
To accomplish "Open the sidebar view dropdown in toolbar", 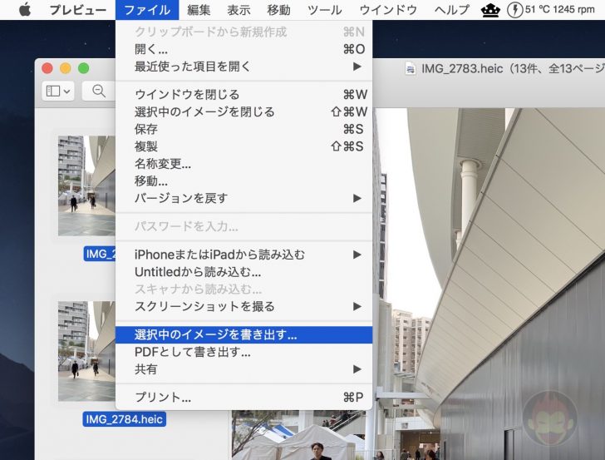I will coord(58,92).
